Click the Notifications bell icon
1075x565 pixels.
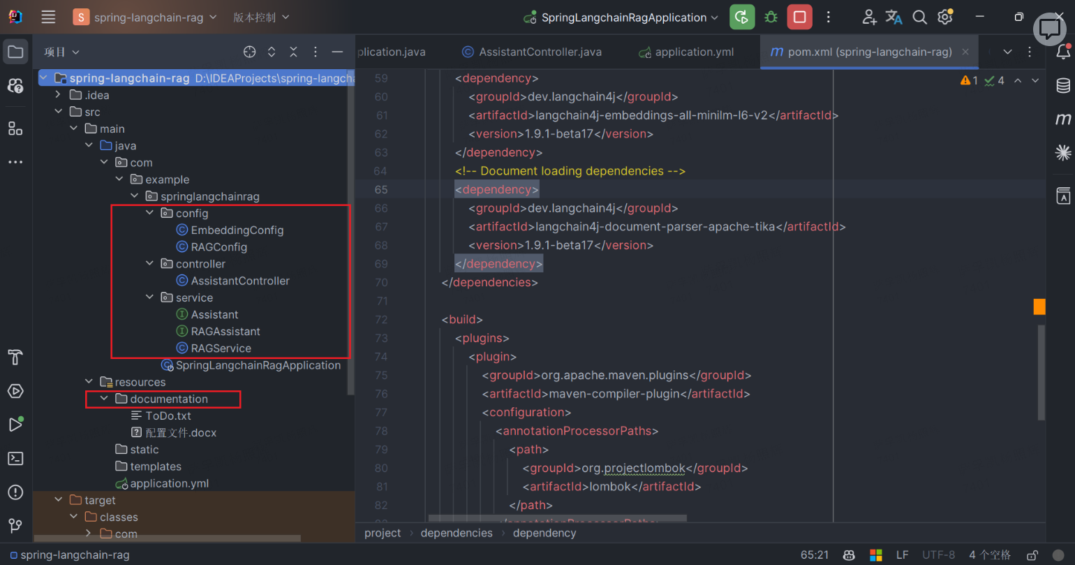click(1063, 52)
